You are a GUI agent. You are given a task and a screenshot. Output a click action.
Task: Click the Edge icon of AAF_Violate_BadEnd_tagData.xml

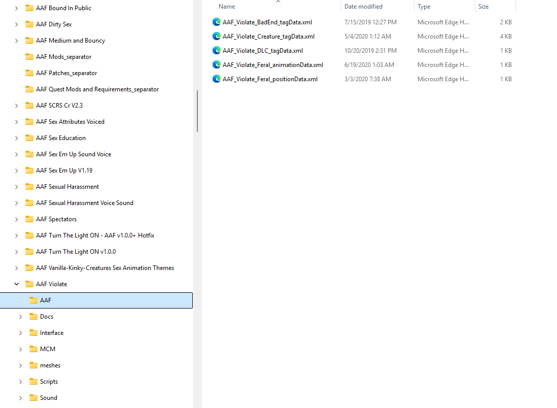[216, 22]
